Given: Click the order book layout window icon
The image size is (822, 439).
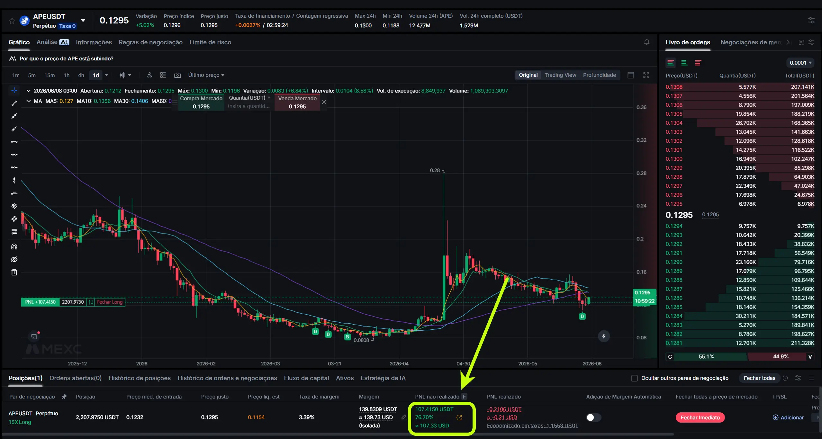Looking at the screenshot, I should click(801, 42).
